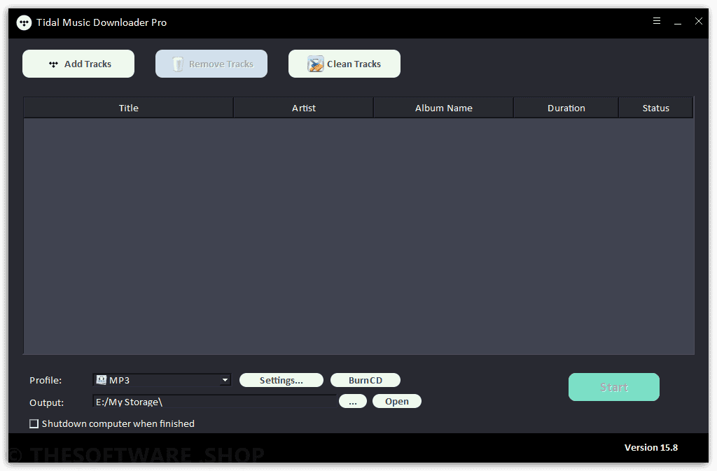The image size is (717, 471).
Task: Click the Duration column header
Action: click(x=566, y=108)
